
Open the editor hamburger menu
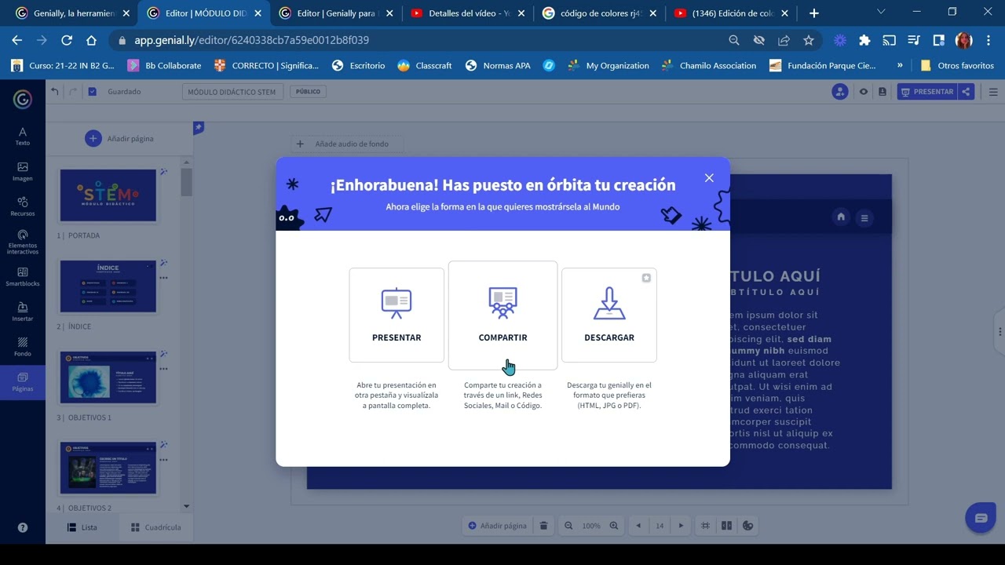[993, 92]
